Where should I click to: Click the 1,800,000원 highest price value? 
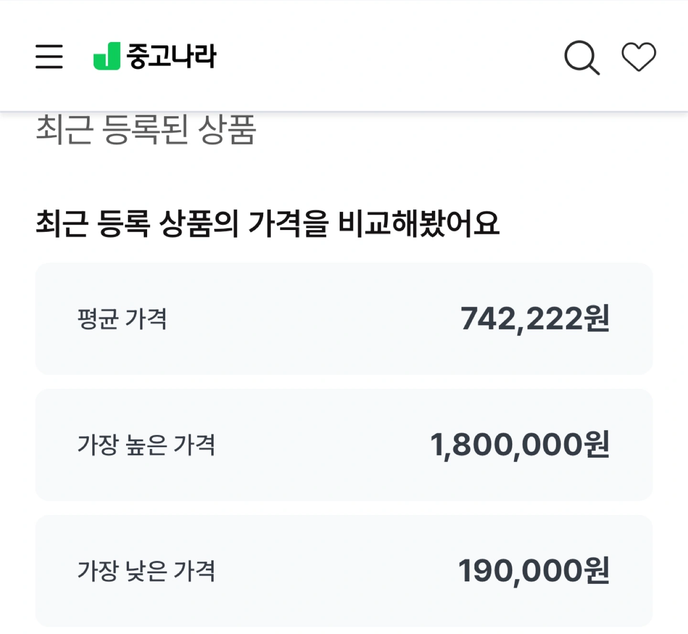tap(520, 445)
